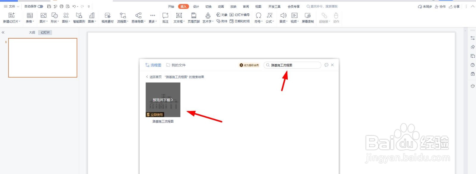Open the feedback chat icon in dialog
The width and height of the screenshot is (476, 174).
point(326,65)
